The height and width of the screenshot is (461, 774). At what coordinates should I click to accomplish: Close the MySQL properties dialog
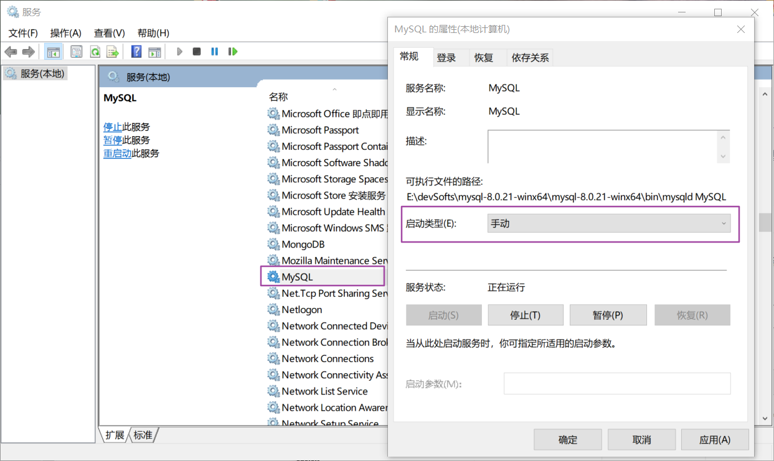coord(741,29)
